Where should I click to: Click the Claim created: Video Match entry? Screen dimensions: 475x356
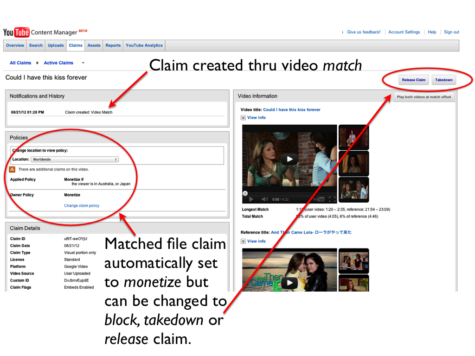pyautogui.click(x=89, y=112)
